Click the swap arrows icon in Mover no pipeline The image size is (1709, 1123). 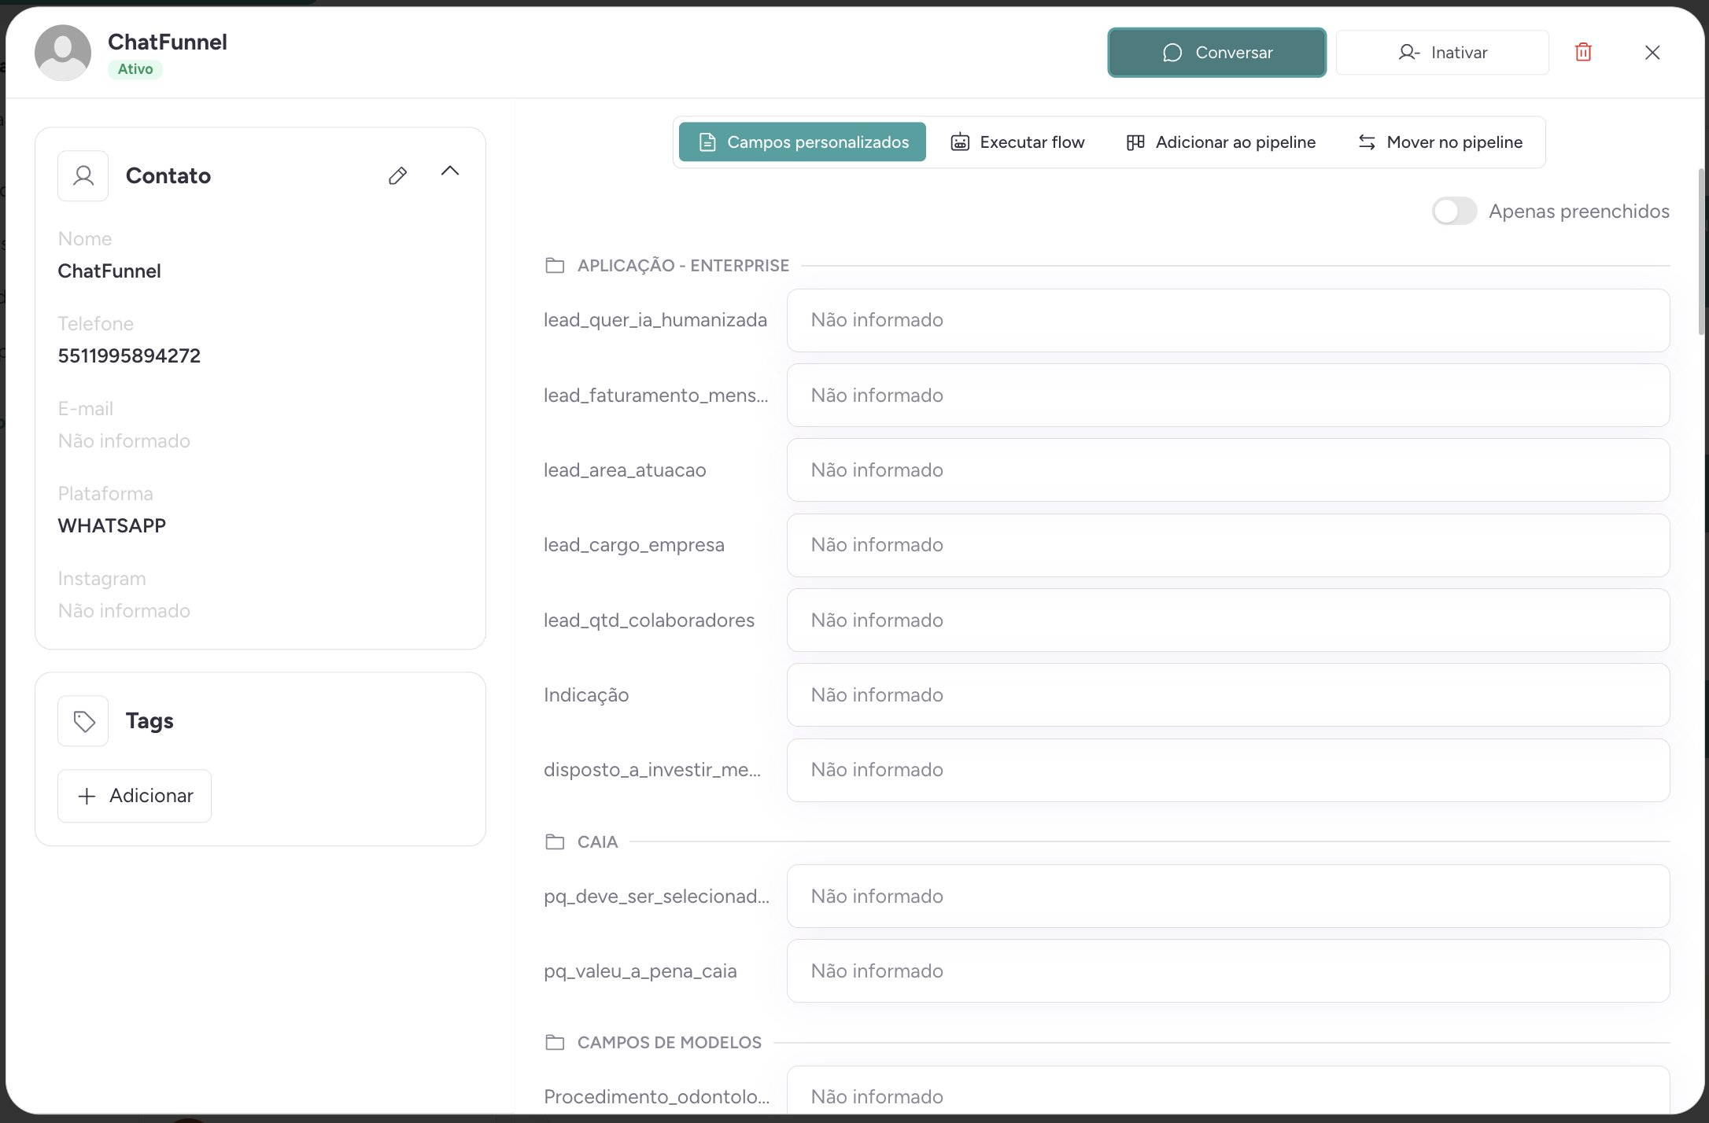click(1367, 142)
